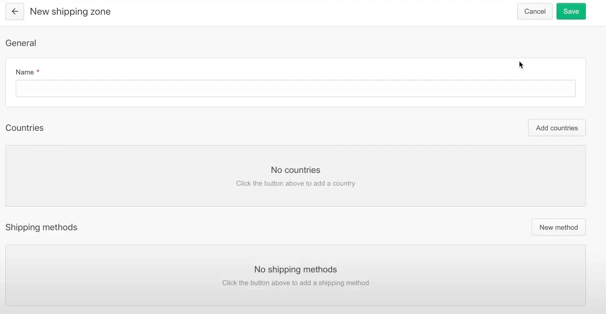This screenshot has width=606, height=314.
Task: Click the 'No shipping methods' placeholder text
Action: tap(296, 269)
